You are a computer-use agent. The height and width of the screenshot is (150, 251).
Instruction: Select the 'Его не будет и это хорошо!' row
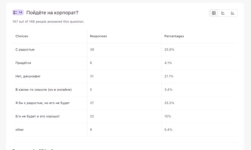coord(38,116)
